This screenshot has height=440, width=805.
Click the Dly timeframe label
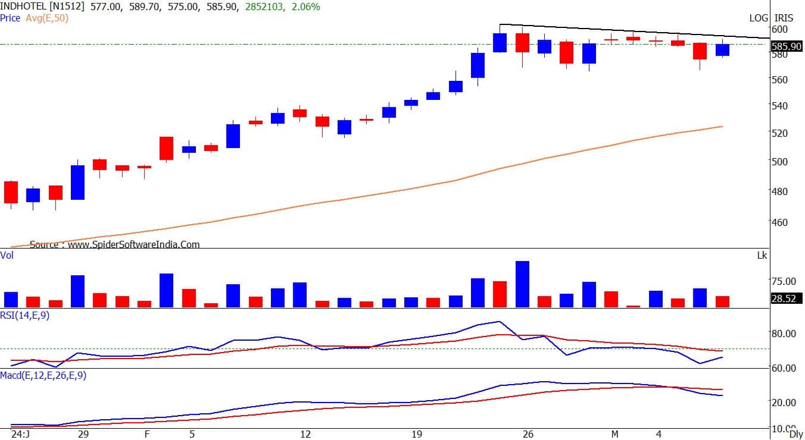797,435
